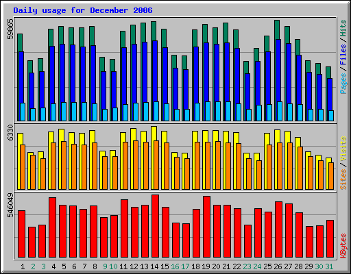
Task: Click day label 12 on the x-axis
Action: coord(134,266)
